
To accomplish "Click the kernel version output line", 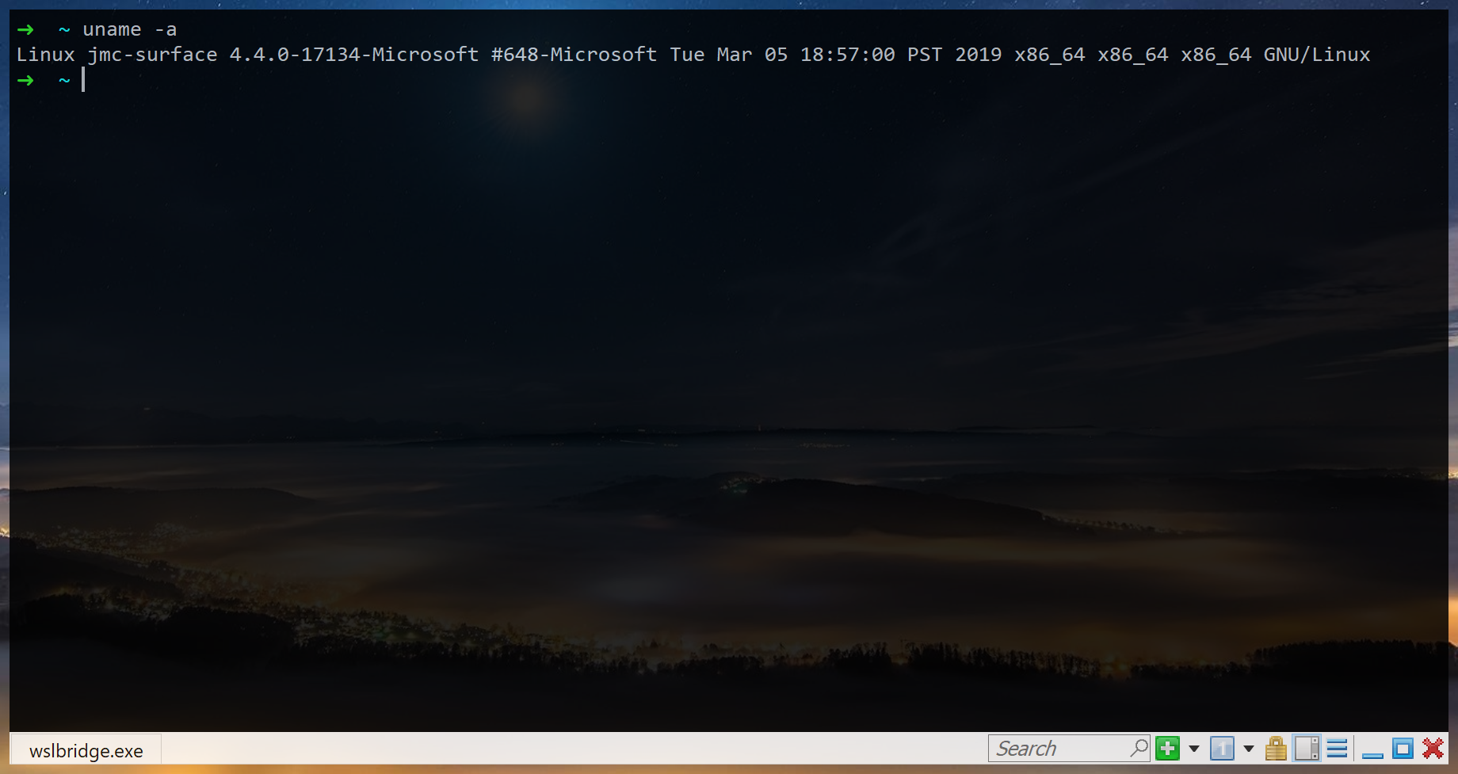I will click(x=353, y=54).
